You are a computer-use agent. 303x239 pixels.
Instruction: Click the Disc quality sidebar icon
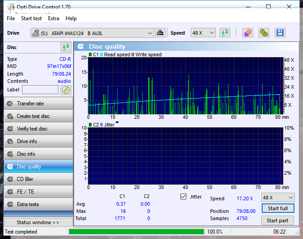[x=10, y=167]
